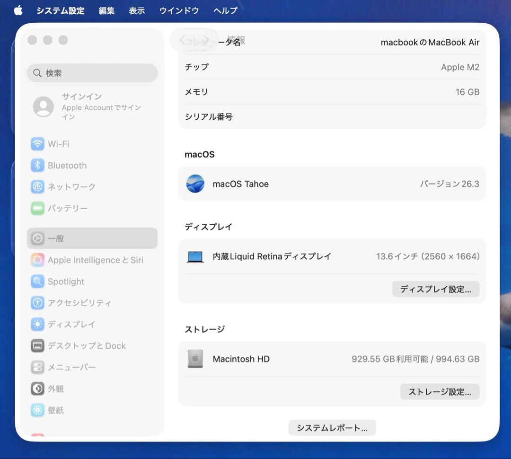Select the アクセシビリティ sidebar icon

point(38,303)
